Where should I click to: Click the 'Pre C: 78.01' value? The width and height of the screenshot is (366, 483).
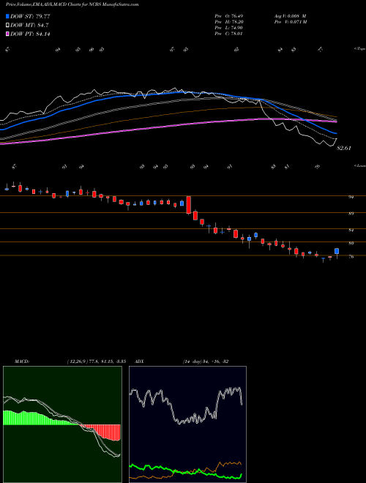[228, 34]
